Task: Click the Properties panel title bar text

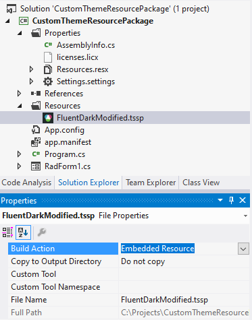Action: click(x=19, y=201)
